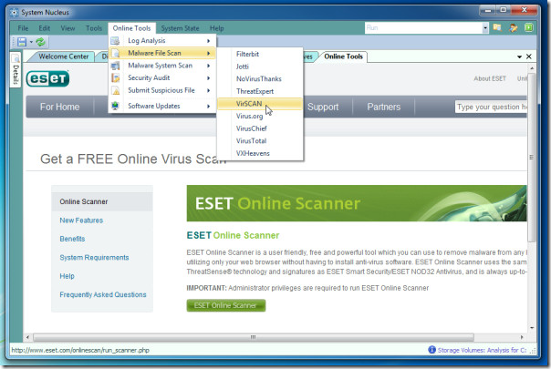The image size is (551, 369).
Task: Open the Frequently Asked Questions link
Action: [x=103, y=295]
